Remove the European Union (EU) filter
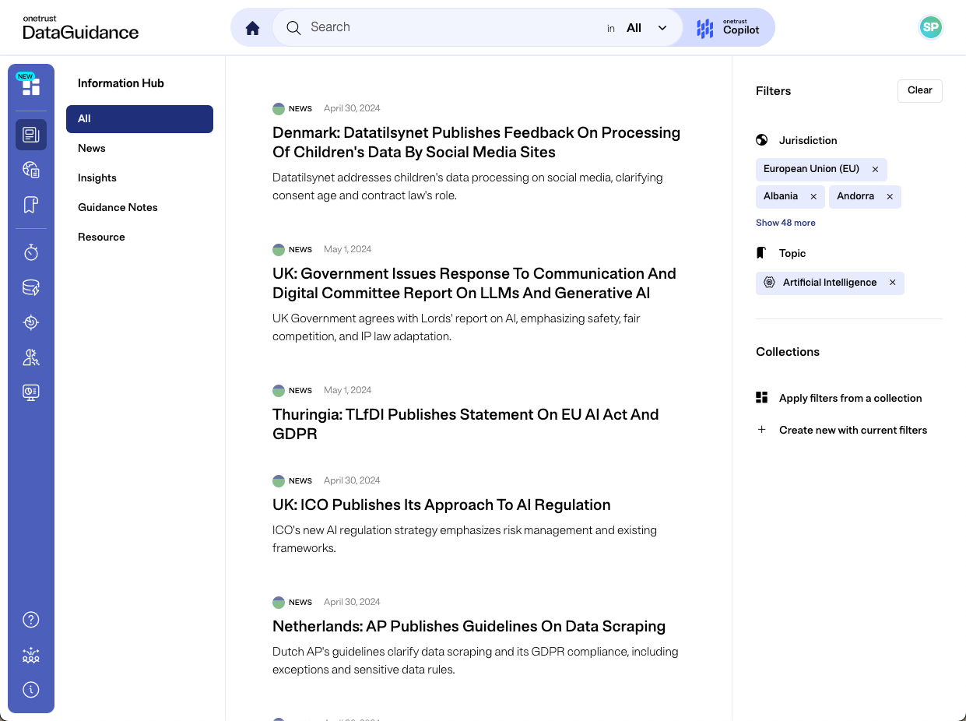 (x=875, y=169)
